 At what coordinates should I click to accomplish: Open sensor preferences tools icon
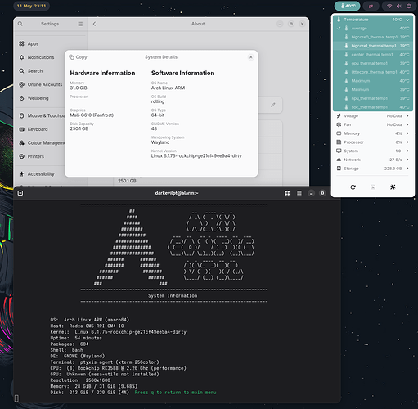click(x=393, y=187)
